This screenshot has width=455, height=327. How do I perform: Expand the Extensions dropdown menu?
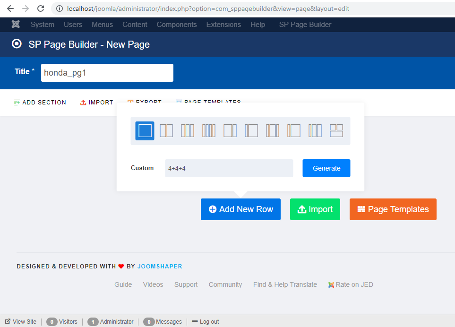[223, 25]
